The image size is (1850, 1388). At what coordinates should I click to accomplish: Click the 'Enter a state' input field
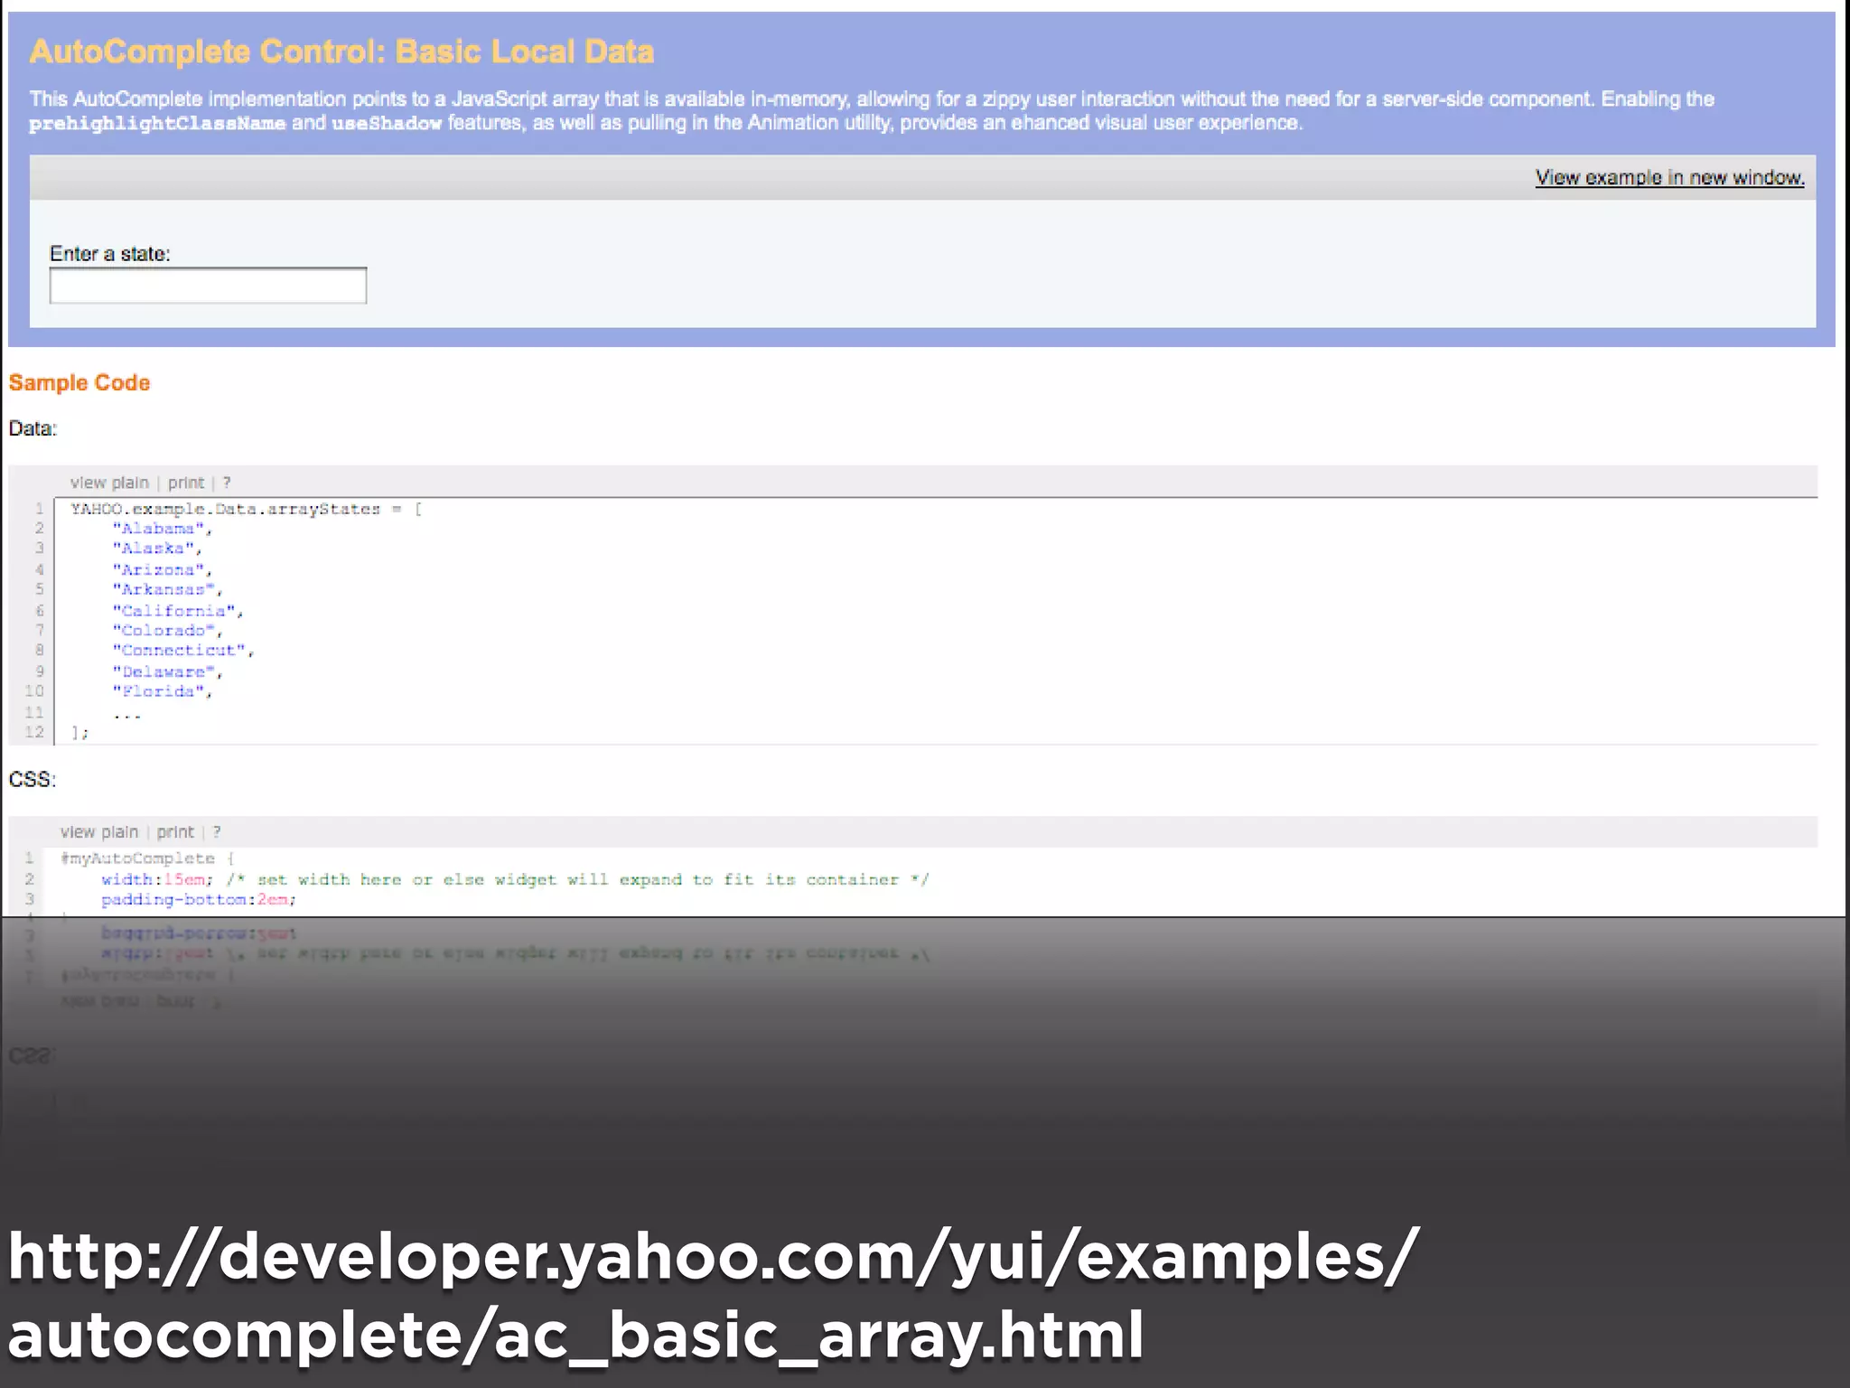coord(208,286)
